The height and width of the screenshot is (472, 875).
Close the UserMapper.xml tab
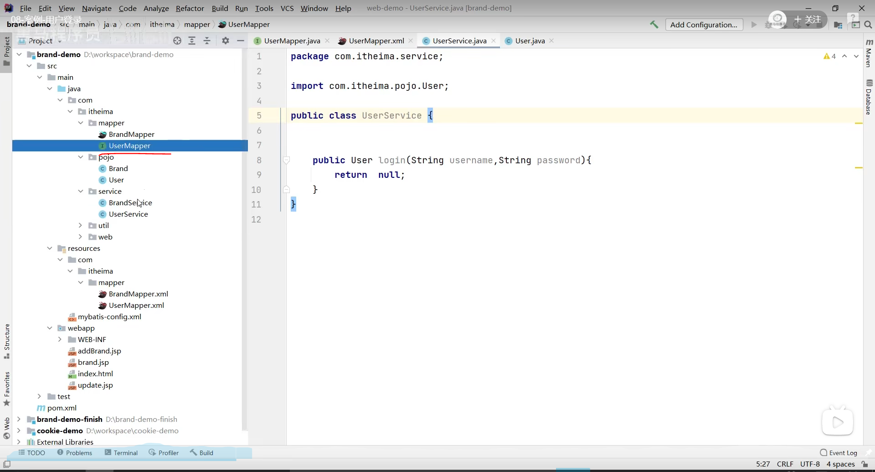[411, 41]
